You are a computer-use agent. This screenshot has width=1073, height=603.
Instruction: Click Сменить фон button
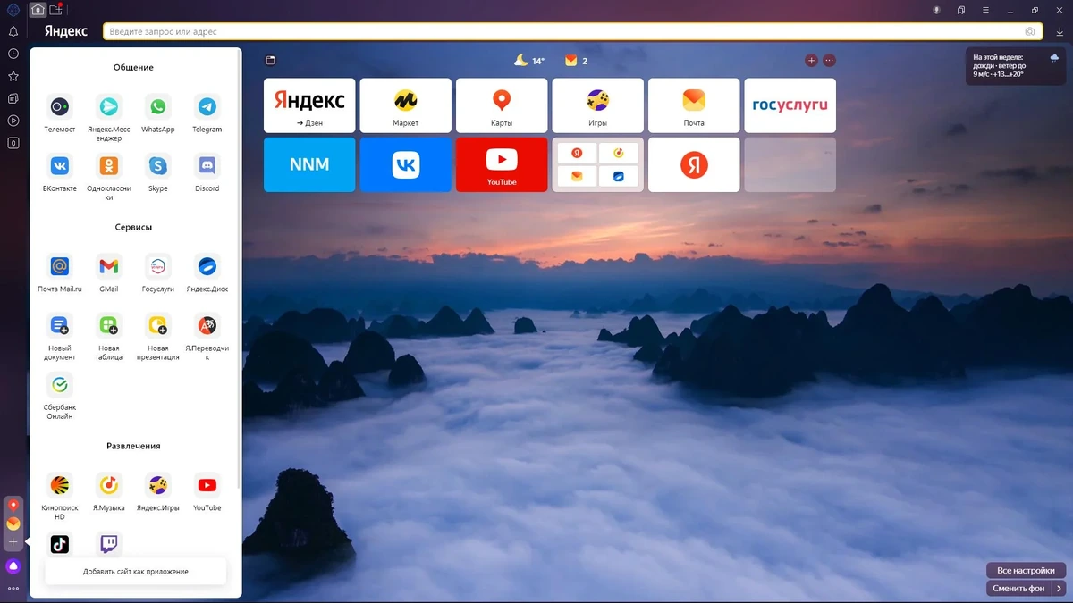pos(1018,589)
